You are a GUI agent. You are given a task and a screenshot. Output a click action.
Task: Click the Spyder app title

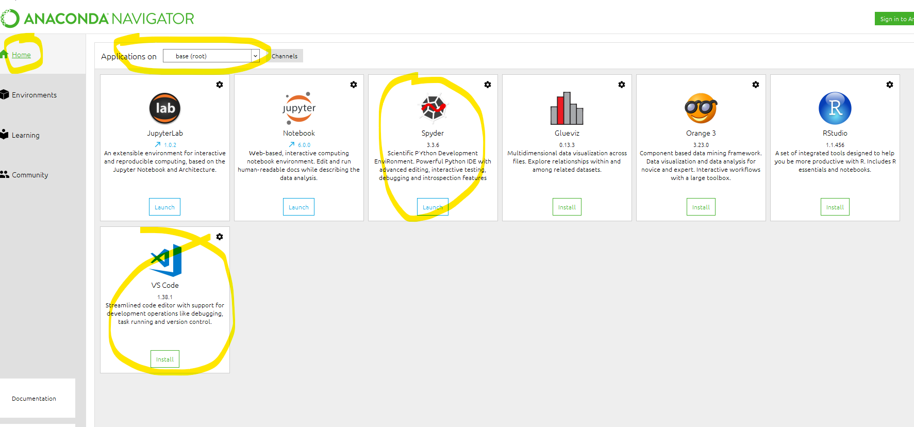pos(433,133)
